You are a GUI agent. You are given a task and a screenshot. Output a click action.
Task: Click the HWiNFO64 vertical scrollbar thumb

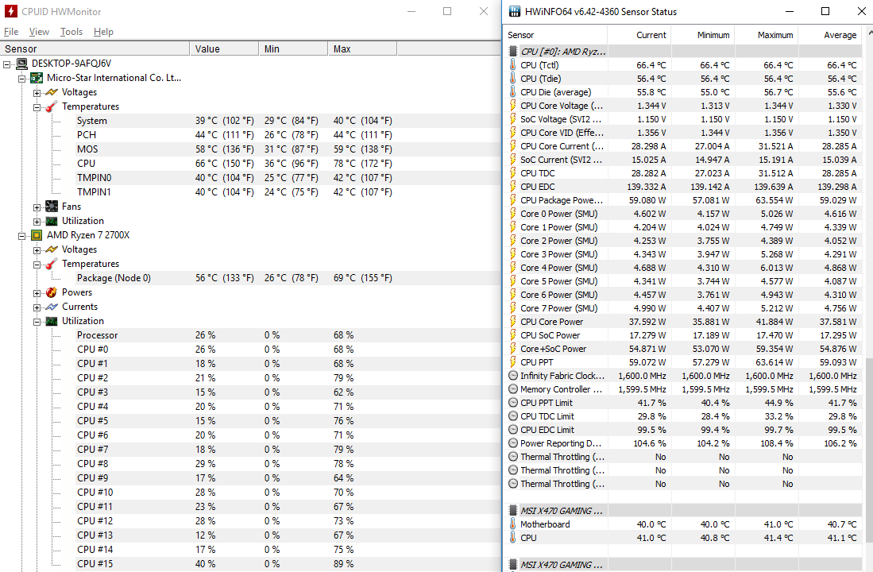point(868,450)
